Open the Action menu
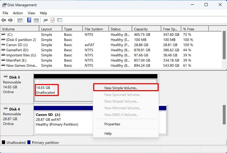227x153 pixels. pos(18,13)
